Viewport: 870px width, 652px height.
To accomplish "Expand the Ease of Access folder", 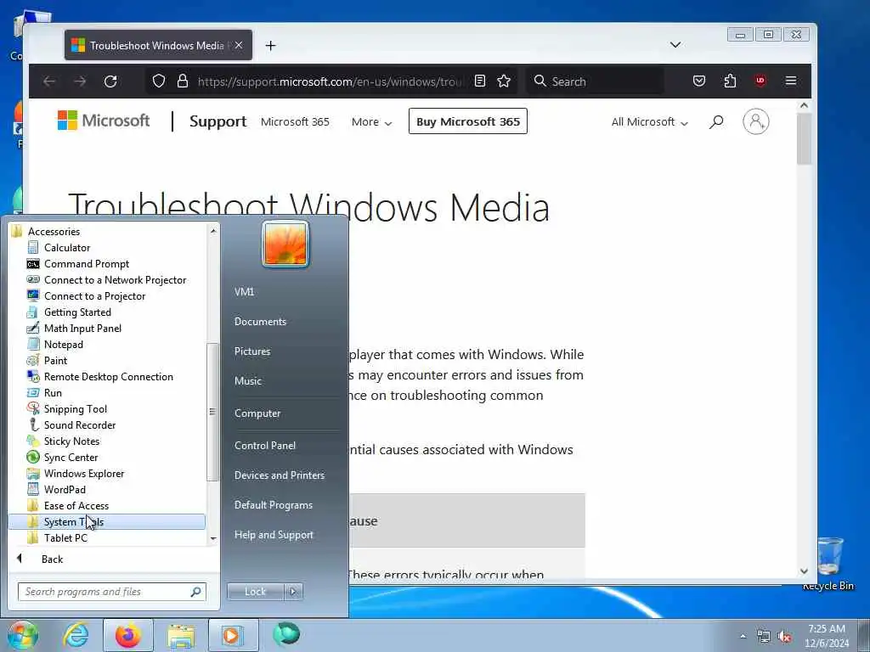I will [76, 505].
